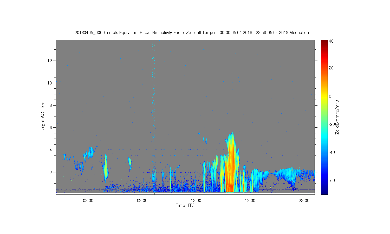
Task: Click the colorbar label '20'
Action: (331, 68)
